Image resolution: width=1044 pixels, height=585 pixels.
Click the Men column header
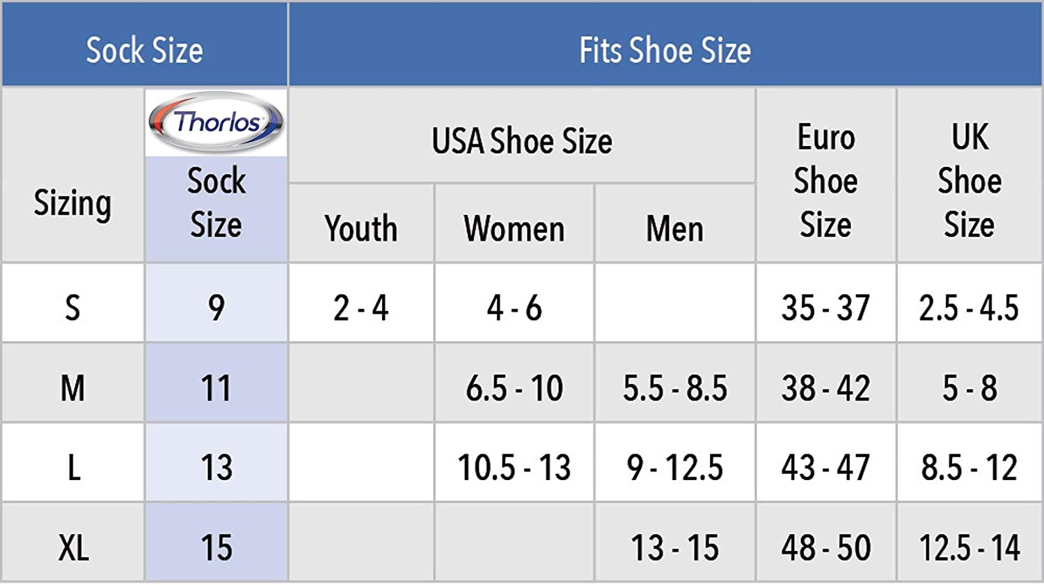pos(674,228)
